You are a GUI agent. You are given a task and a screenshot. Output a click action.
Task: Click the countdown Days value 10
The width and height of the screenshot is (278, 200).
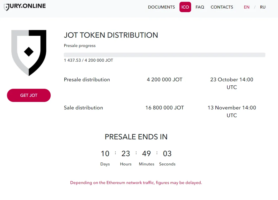coord(105,154)
